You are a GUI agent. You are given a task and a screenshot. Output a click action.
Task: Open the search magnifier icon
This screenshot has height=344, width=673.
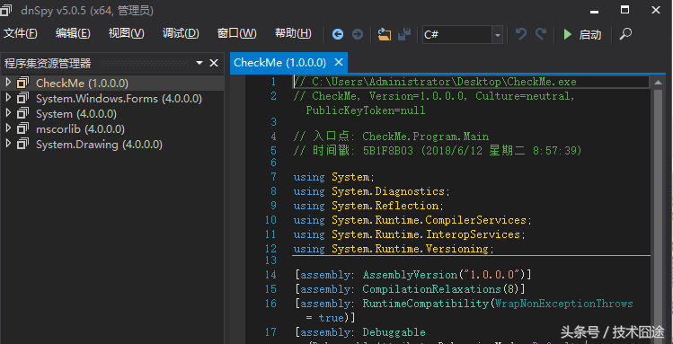tap(625, 34)
